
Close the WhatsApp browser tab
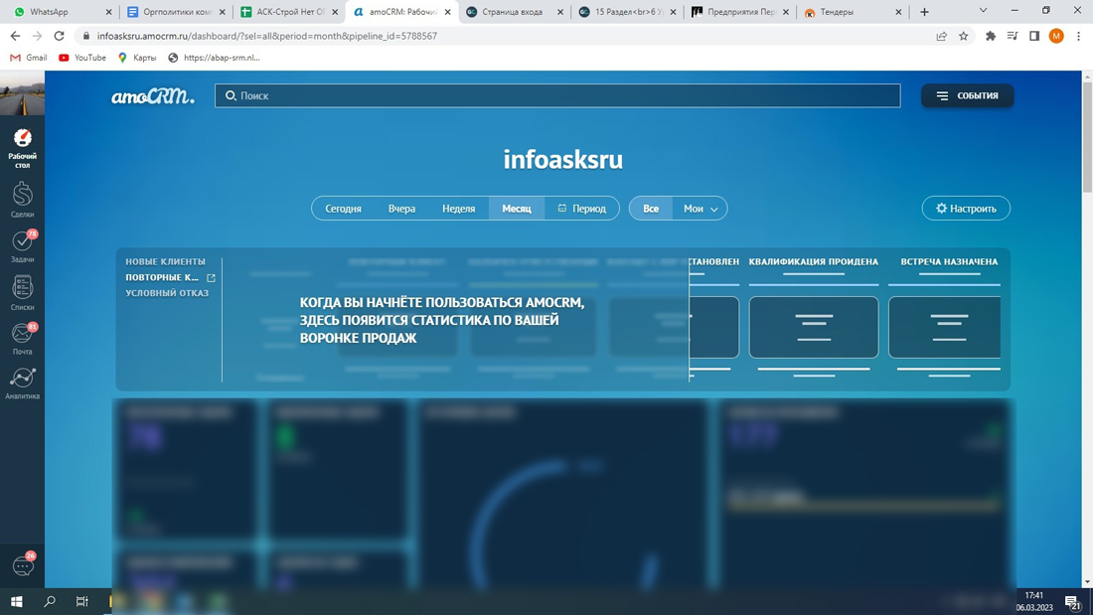point(108,12)
